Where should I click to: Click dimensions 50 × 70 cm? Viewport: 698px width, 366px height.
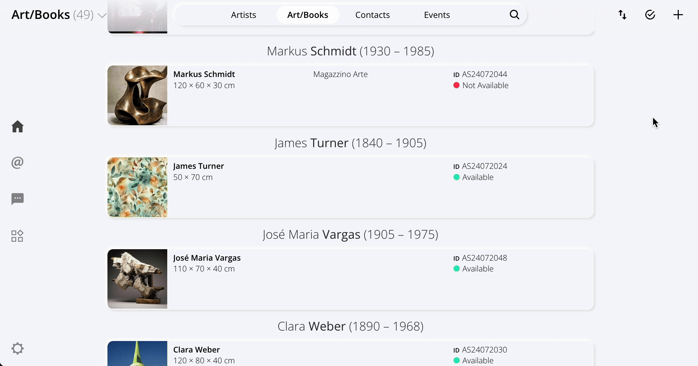pyautogui.click(x=193, y=177)
